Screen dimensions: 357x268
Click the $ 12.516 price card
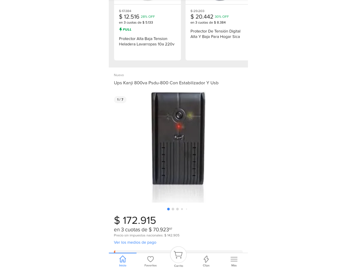[148, 30]
